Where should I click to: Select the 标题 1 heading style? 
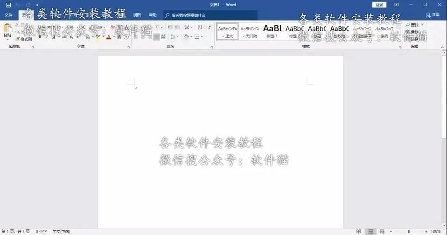point(272,32)
